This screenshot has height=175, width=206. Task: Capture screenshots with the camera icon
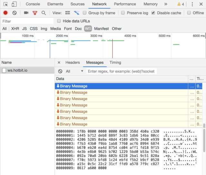coord(26,13)
